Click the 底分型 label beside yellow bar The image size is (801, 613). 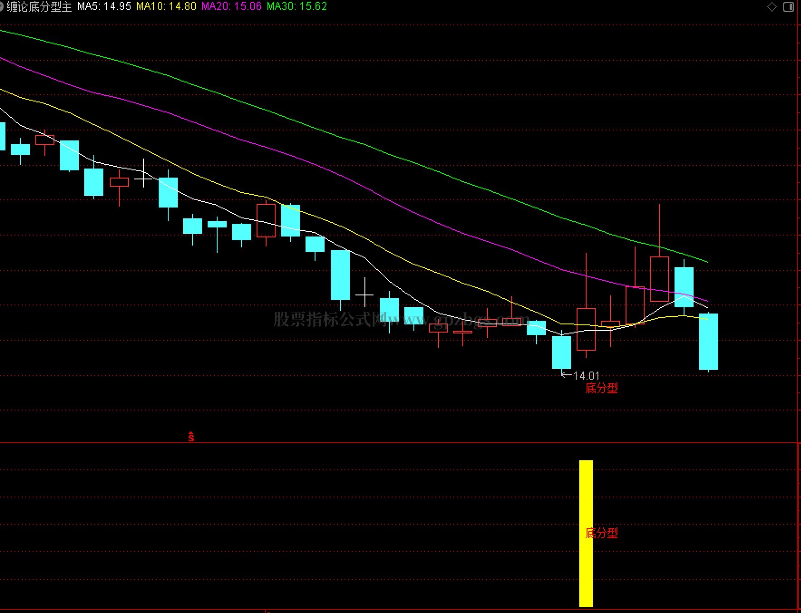tap(602, 533)
